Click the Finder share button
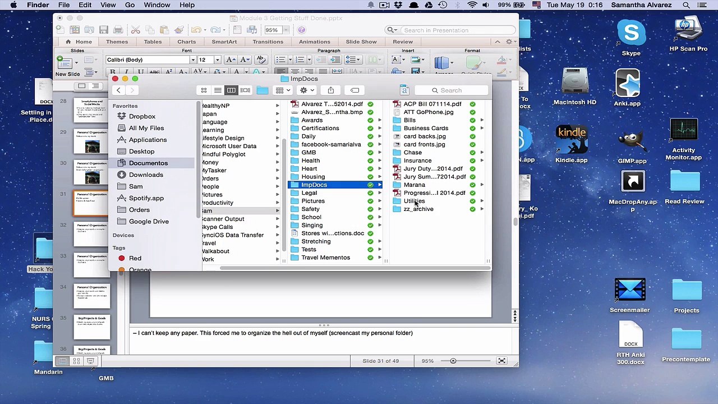The image size is (718, 404). 331,90
